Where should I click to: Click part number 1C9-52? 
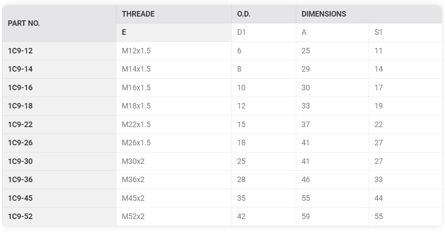click(x=20, y=216)
